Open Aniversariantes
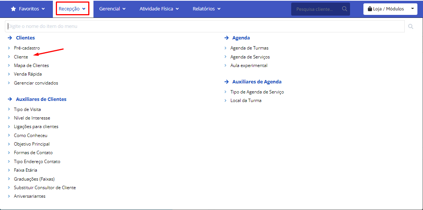Viewport: 423px width, 210px height. [x=30, y=196]
